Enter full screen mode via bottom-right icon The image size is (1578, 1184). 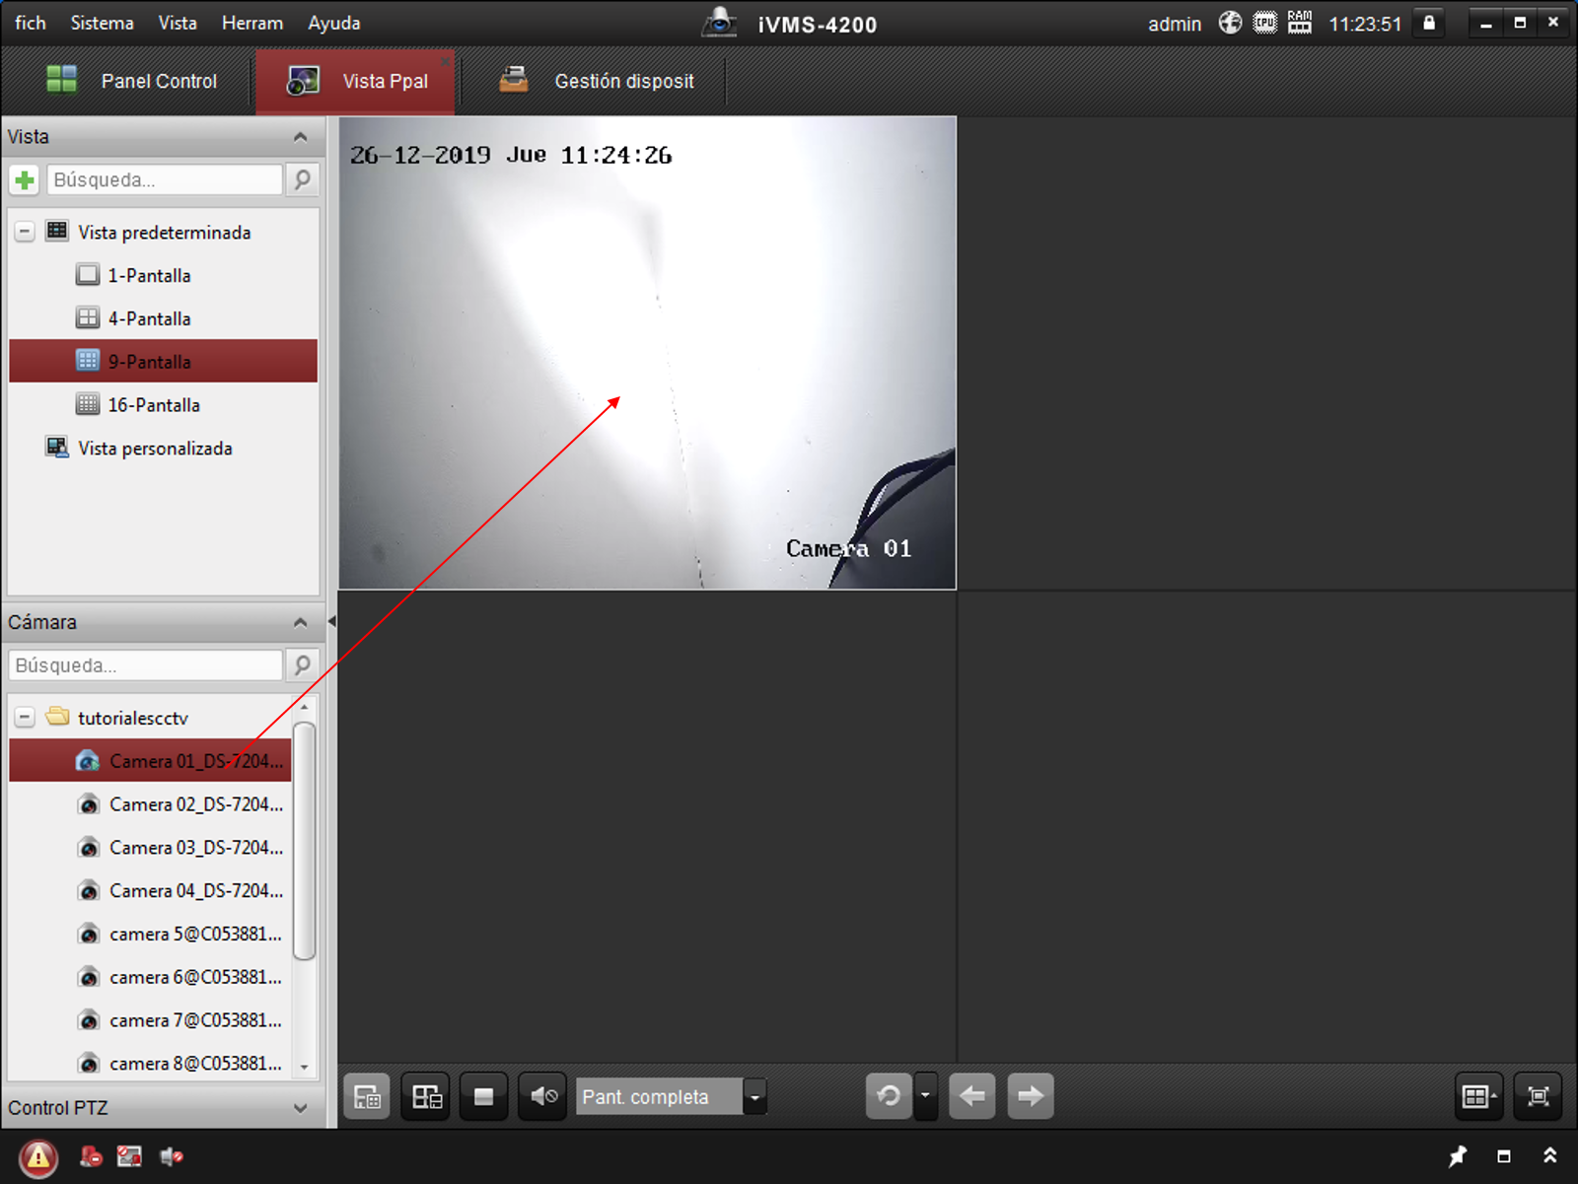(1537, 1096)
